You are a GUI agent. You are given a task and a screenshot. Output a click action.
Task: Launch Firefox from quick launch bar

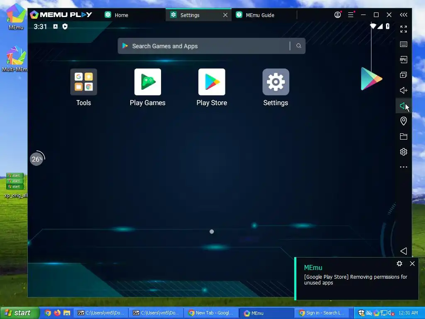coord(57,313)
